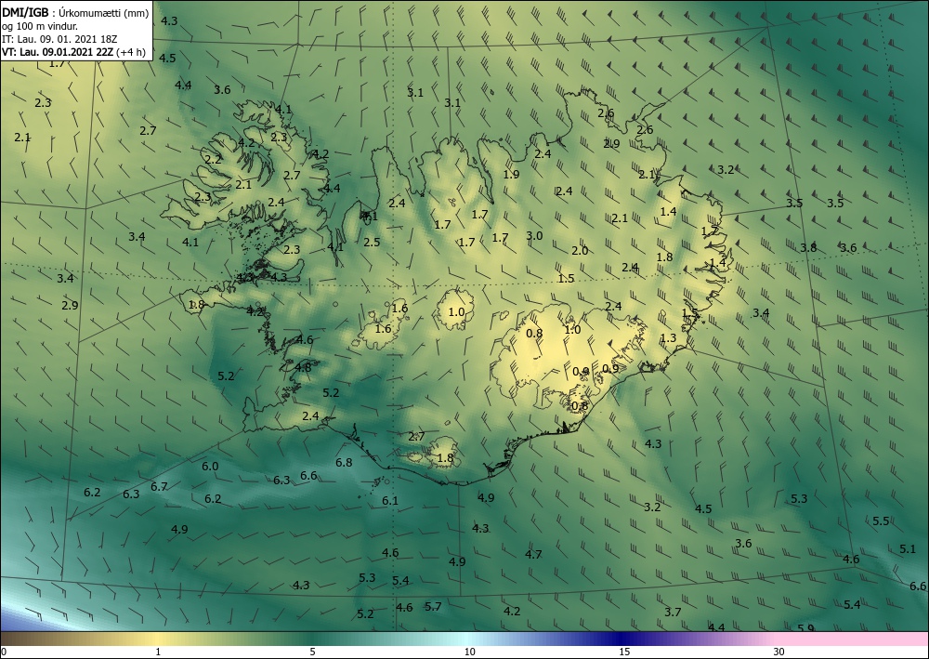Click the 2.0 precipitation value
Image resolution: width=929 pixels, height=659 pixels.
580,251
